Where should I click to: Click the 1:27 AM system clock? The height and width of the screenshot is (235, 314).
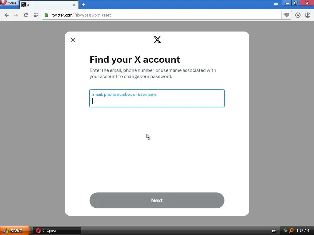point(303,230)
